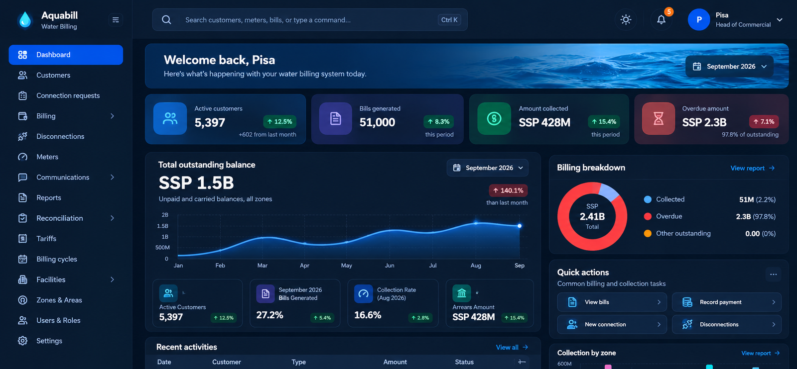Screen dimensions: 797x369
Task: Toggle light theme with sun icon
Action: click(626, 19)
